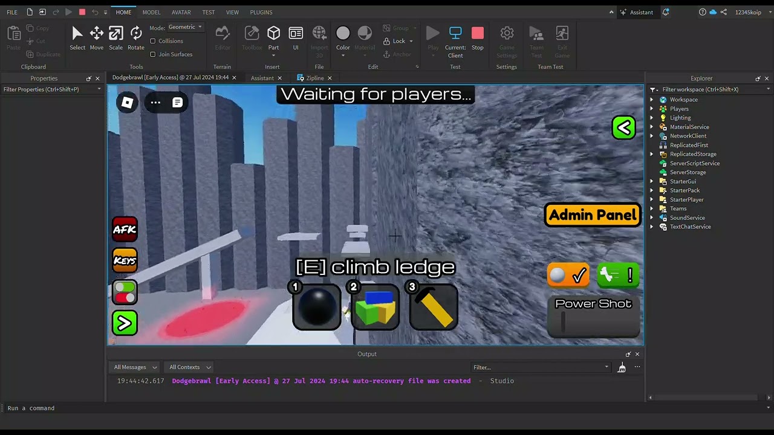Select the black ball in hotbar slot 1
Screen dimensions: 774x435
coord(317,307)
